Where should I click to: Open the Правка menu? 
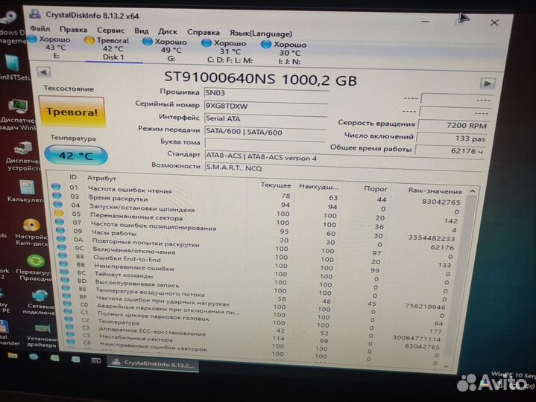click(73, 30)
